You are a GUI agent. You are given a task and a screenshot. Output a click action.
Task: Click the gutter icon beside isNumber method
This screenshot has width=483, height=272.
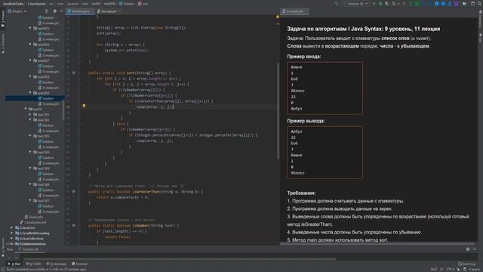74,225
